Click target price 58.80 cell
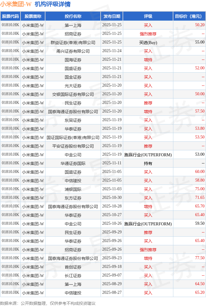206x306 pixels. click(189, 180)
